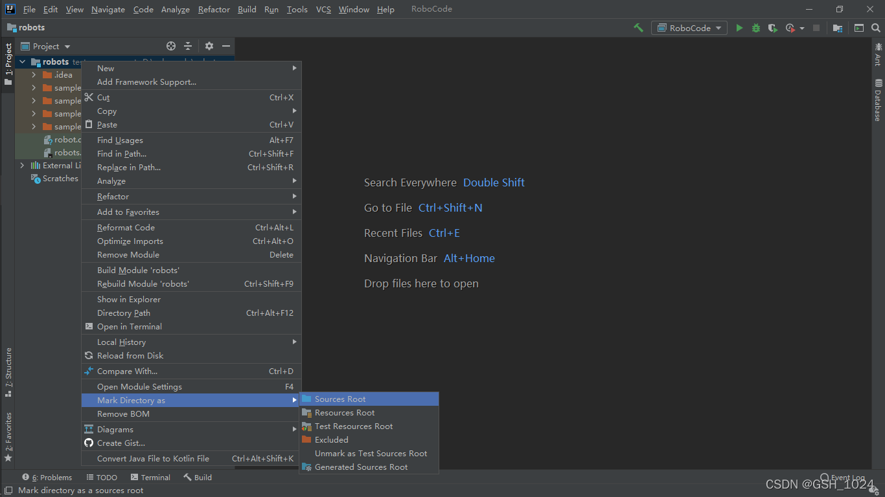Open Search Everywhere magnifier icon

click(876, 28)
